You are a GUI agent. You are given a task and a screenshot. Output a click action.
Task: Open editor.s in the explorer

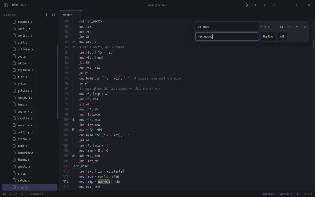30,63
